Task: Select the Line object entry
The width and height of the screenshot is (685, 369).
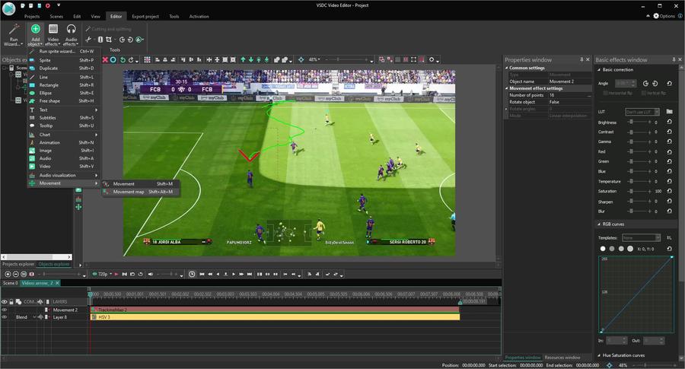Action: coord(64,77)
